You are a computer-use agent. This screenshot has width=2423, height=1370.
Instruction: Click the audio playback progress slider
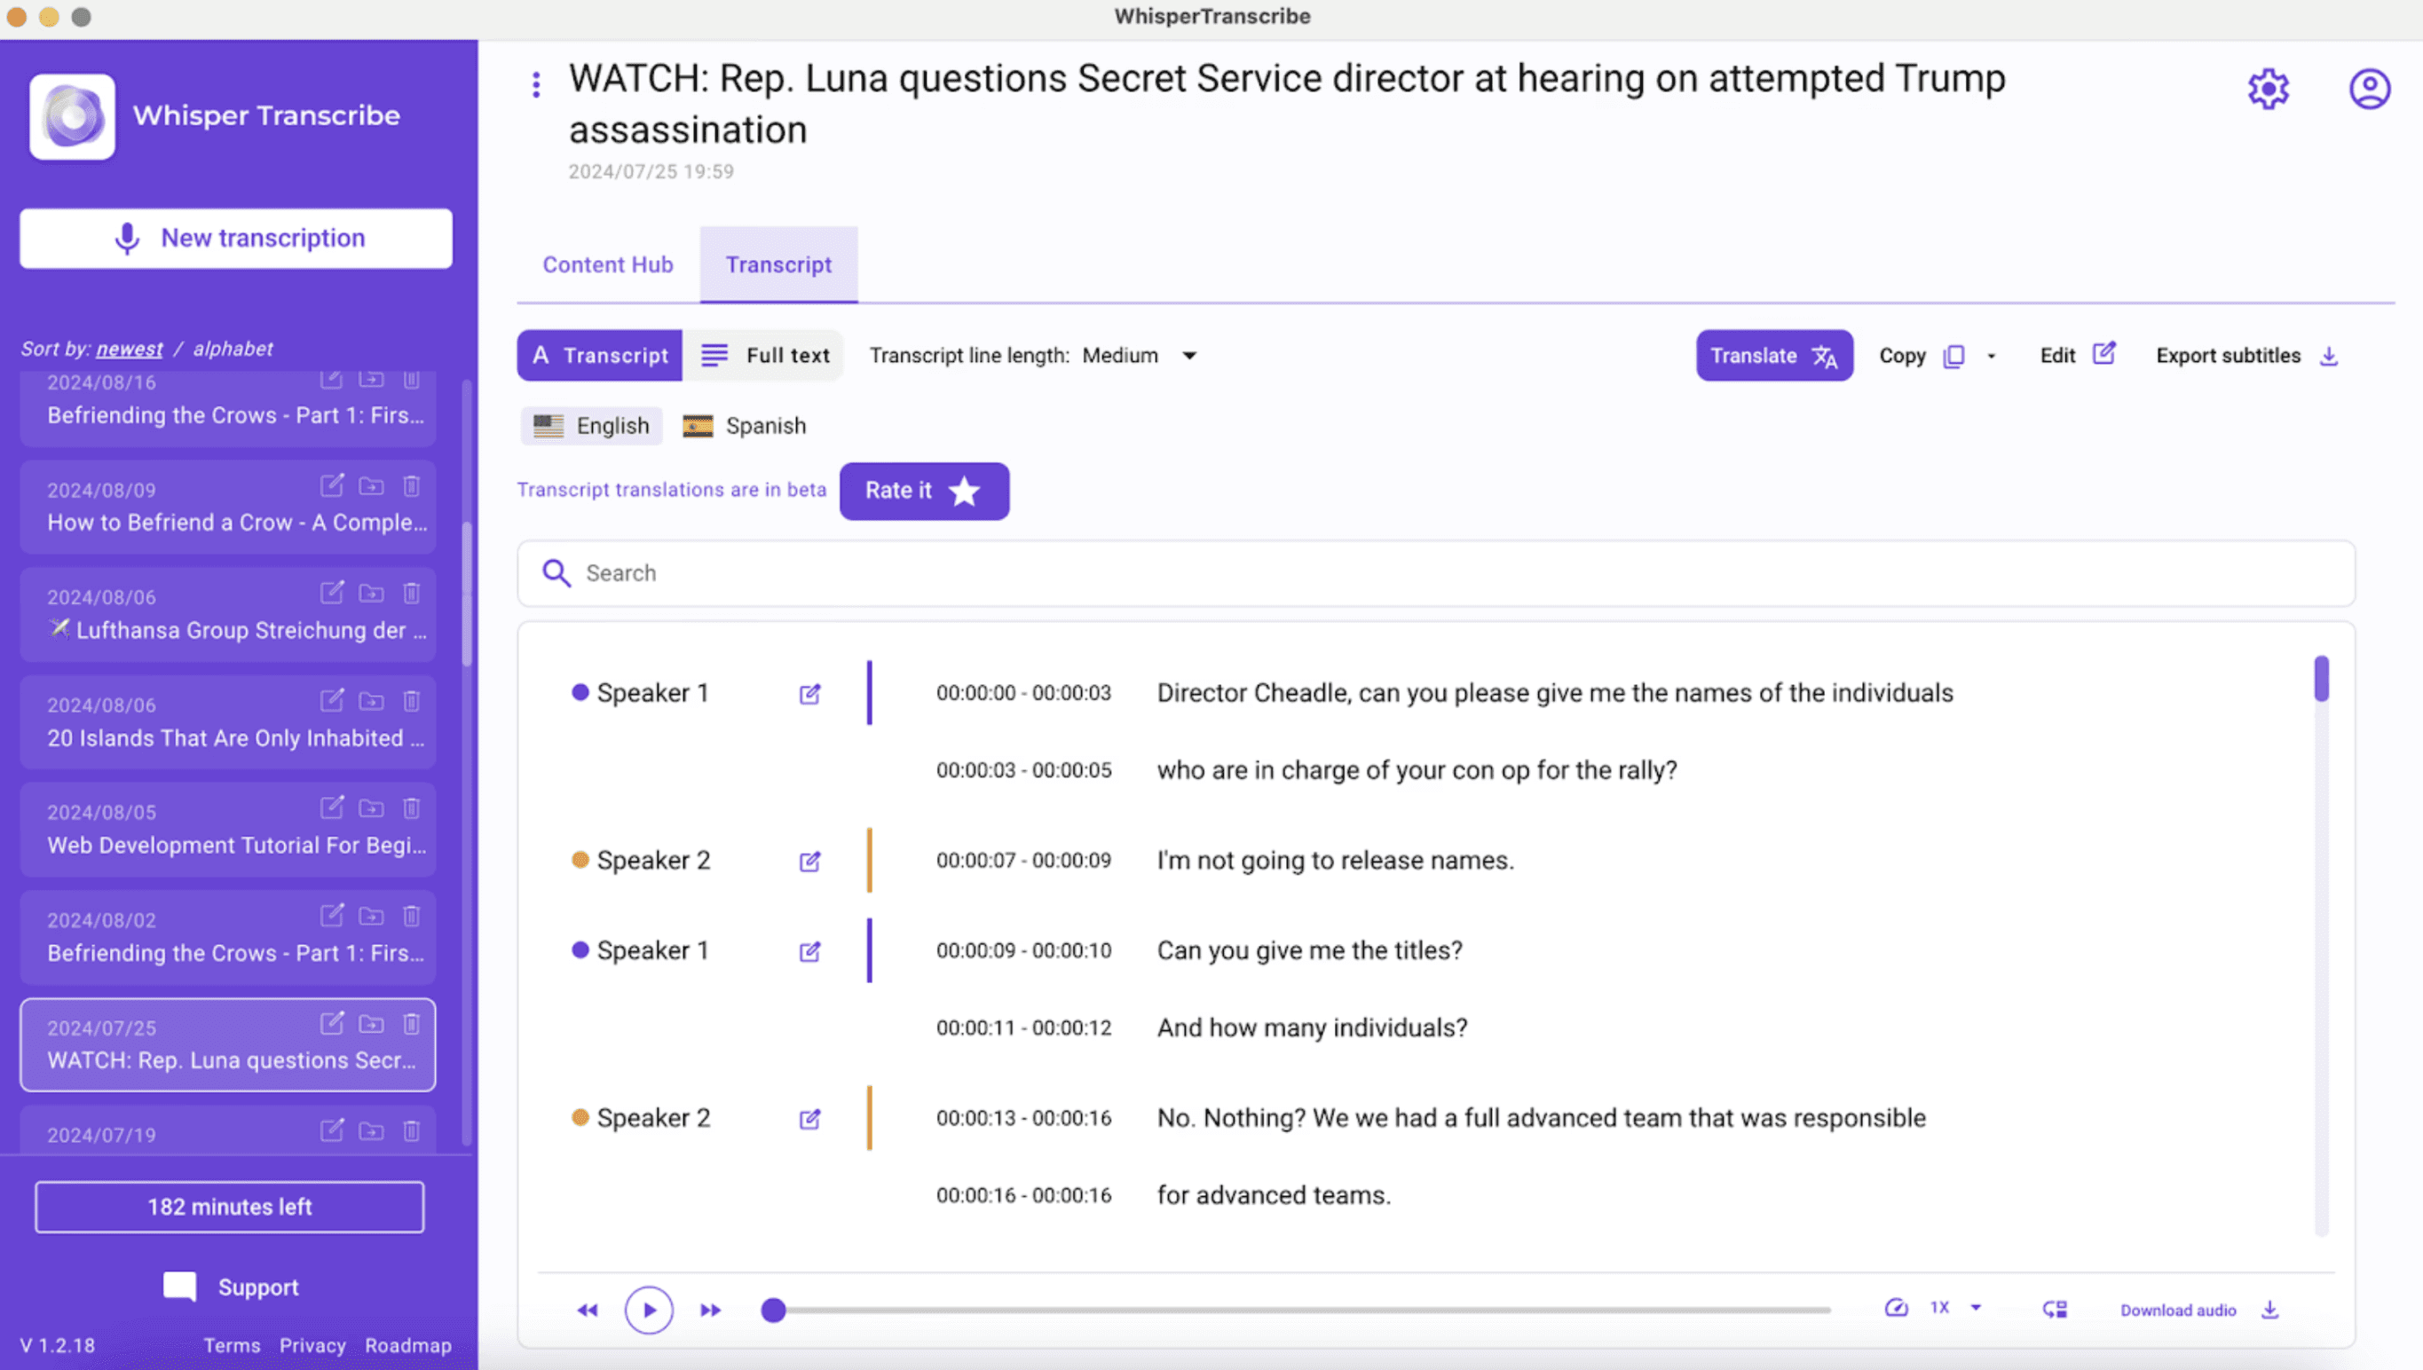point(773,1308)
